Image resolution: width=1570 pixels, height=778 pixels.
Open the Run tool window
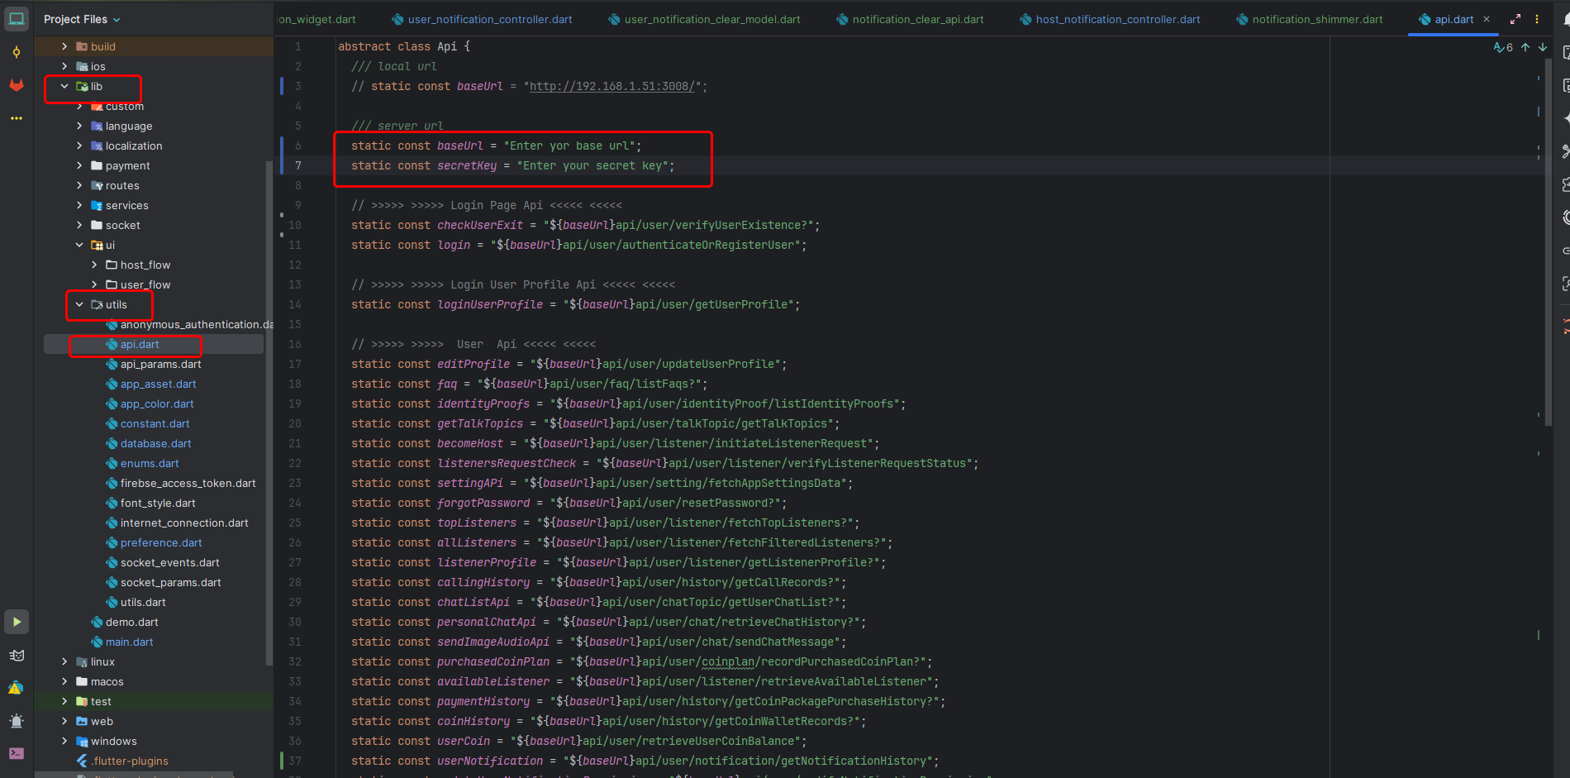[x=17, y=622]
